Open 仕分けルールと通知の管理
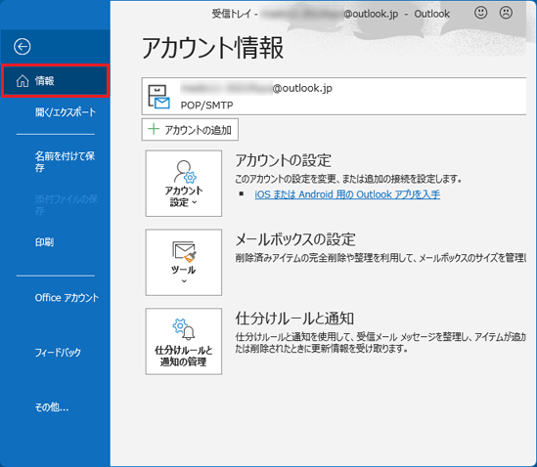Viewport: 537px width, 467px height. point(184,341)
